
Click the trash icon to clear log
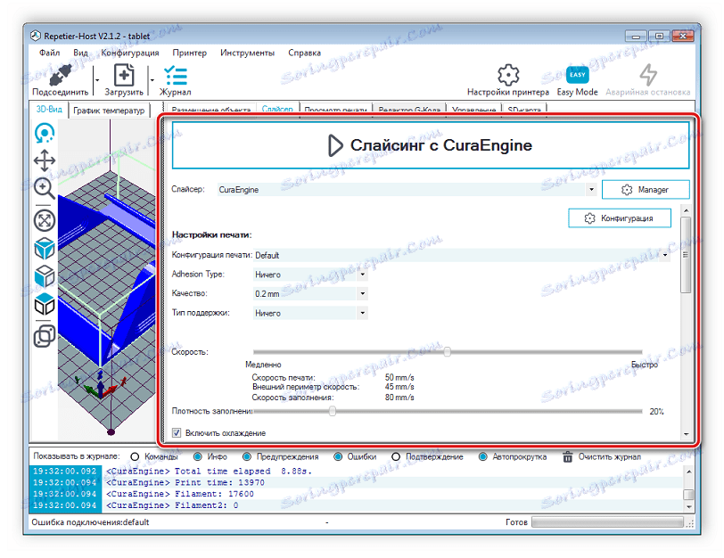(x=567, y=457)
